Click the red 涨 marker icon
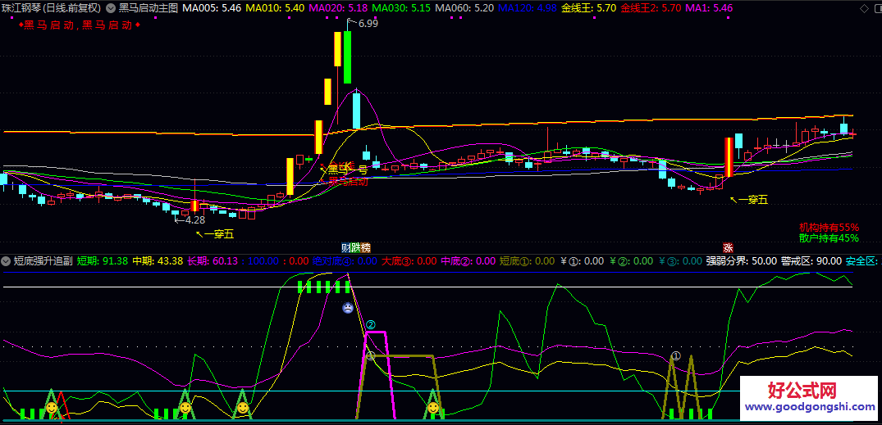The height and width of the screenshot is (425, 882). click(x=728, y=247)
